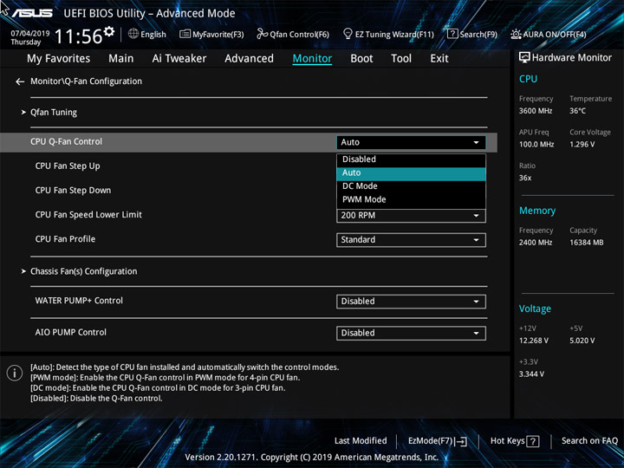The width and height of the screenshot is (624, 468).
Task: Open MyFavorite(F3) list icon
Action: pos(185,34)
